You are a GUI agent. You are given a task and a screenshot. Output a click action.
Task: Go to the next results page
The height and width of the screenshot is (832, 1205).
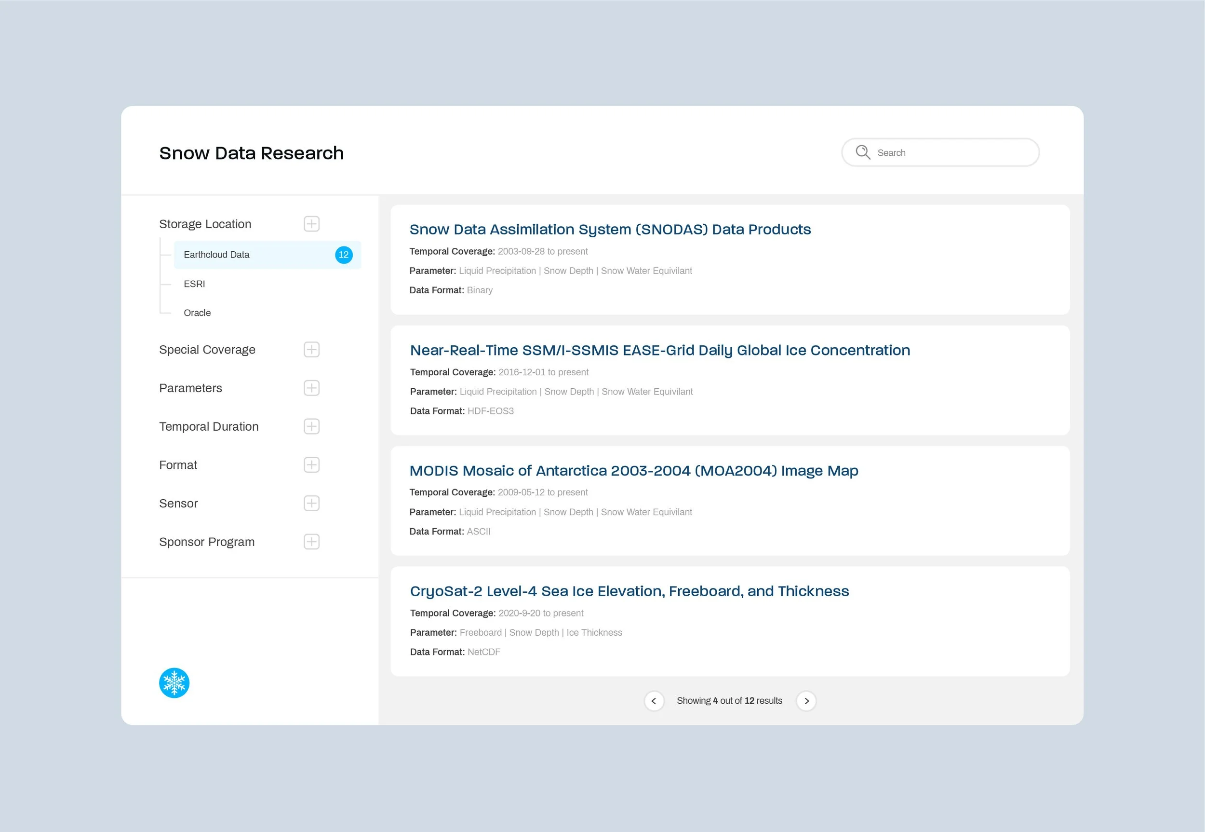806,701
